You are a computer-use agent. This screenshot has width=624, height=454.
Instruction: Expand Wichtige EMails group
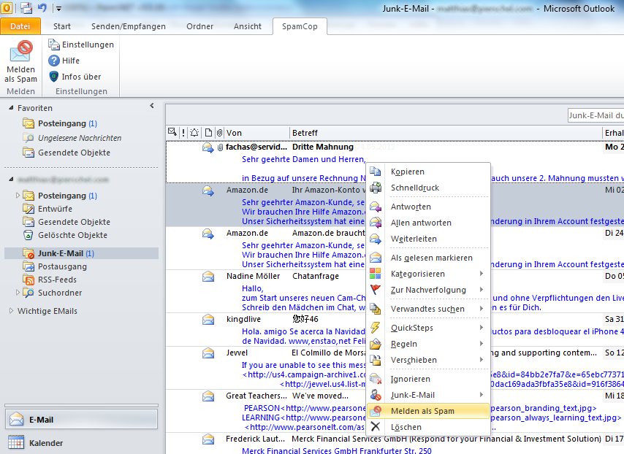11,310
